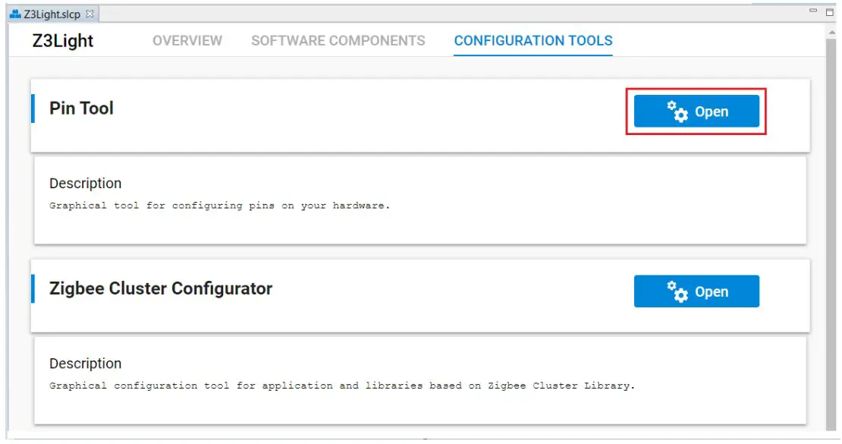The height and width of the screenshot is (444, 842).
Task: Switch to the OVERVIEW tab
Action: pos(186,41)
